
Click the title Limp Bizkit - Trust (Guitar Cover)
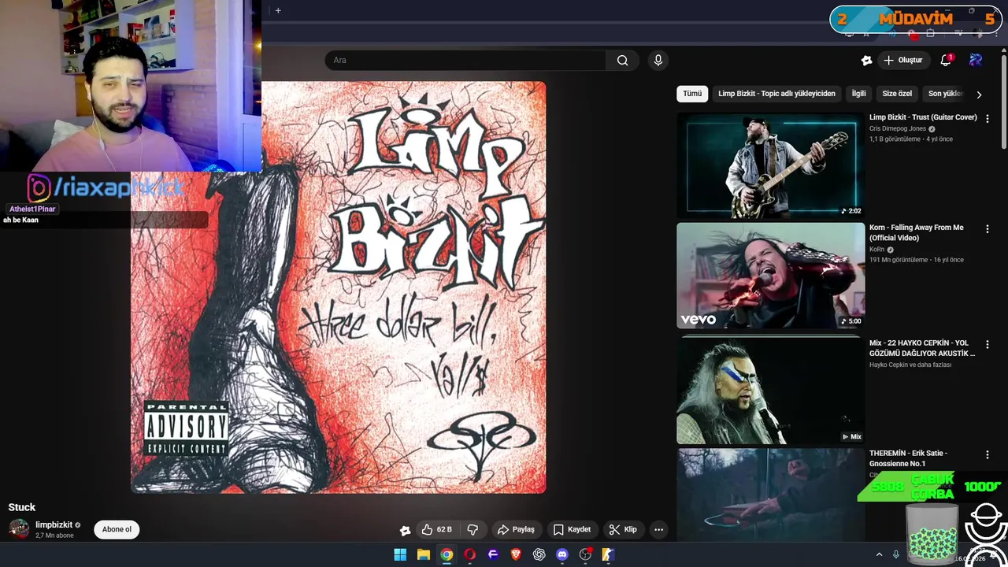click(923, 117)
